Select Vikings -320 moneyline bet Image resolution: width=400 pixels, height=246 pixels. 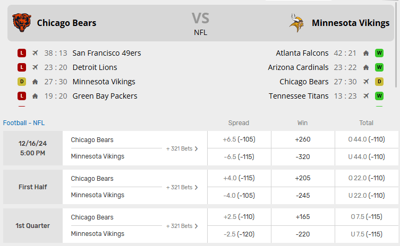[x=303, y=156]
